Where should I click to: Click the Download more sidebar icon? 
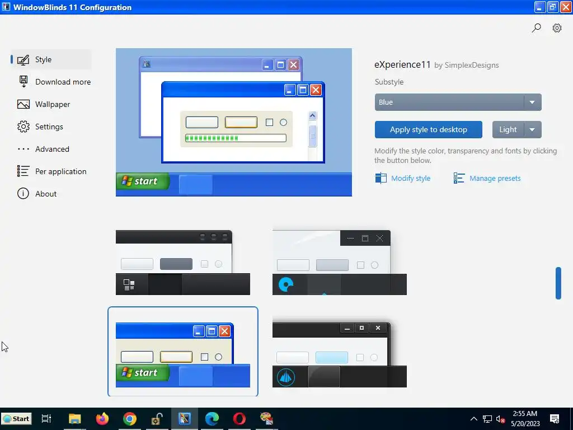click(x=24, y=82)
